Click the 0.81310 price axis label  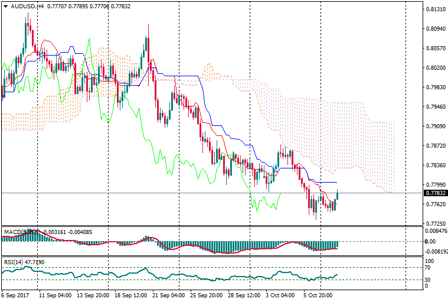[436, 9]
